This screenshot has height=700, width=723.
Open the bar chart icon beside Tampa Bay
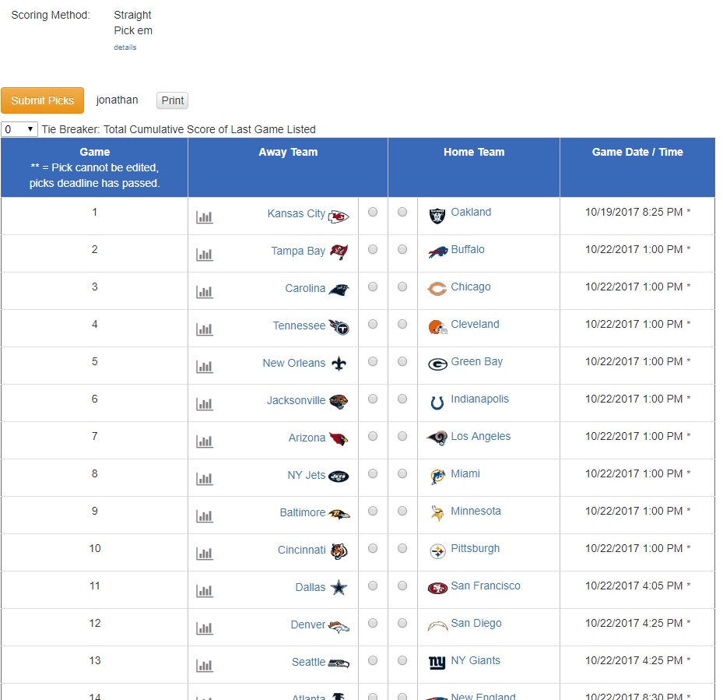[205, 255]
